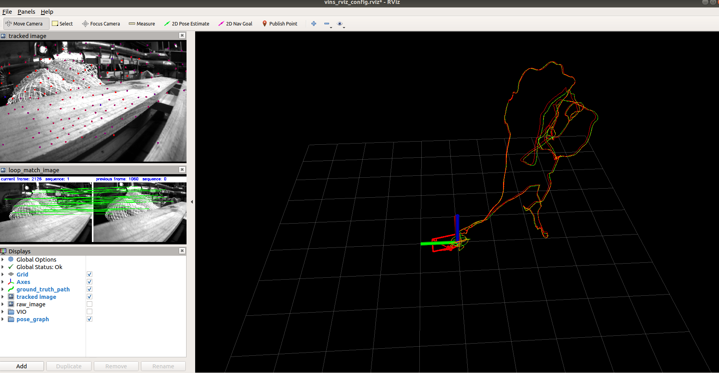
Task: Click the blue minus remove-tool icon
Action: [x=327, y=24]
